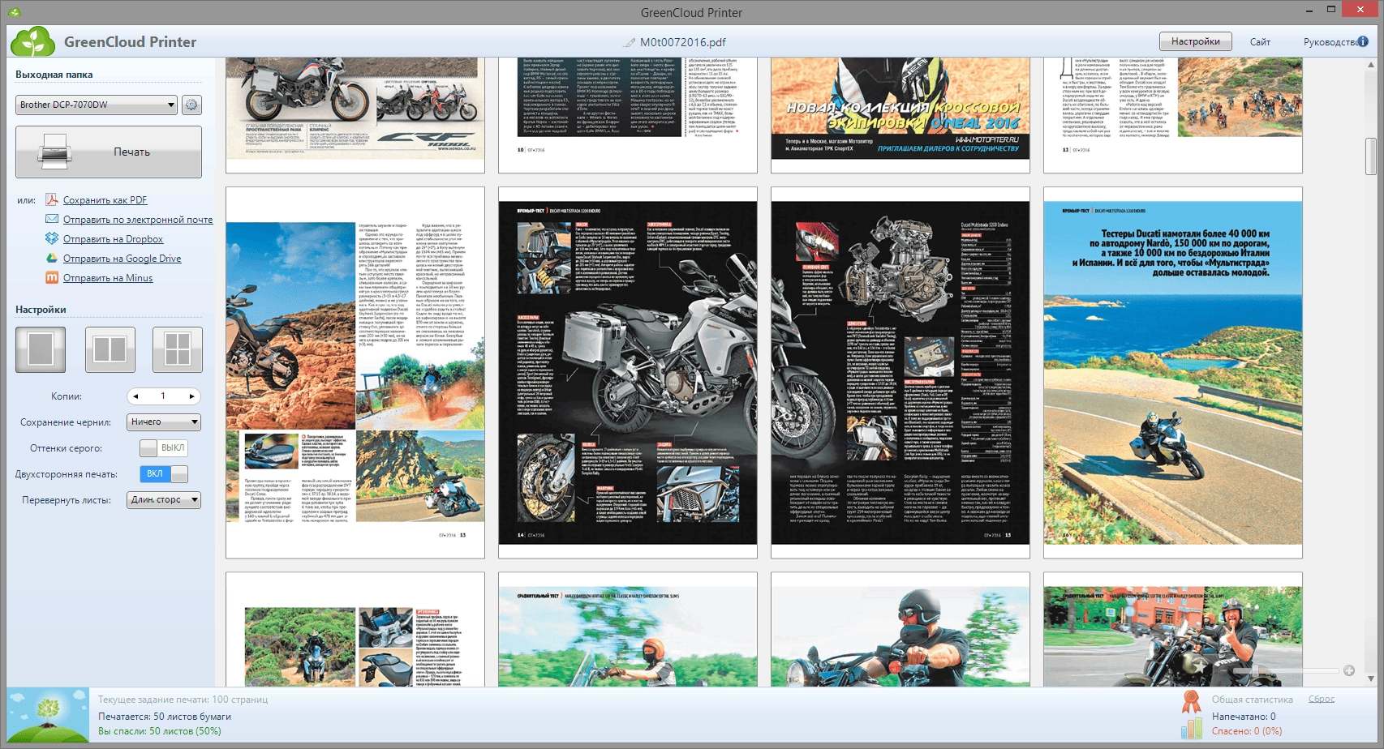The width and height of the screenshot is (1384, 749).
Task: Select the Ducati engine specs page thumbnail
Action: (x=900, y=373)
